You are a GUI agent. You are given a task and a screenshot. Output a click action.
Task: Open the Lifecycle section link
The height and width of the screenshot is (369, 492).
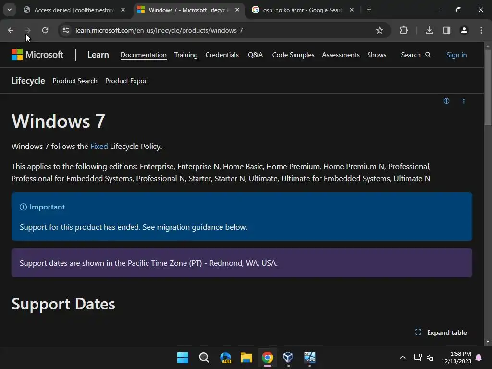[x=28, y=81]
